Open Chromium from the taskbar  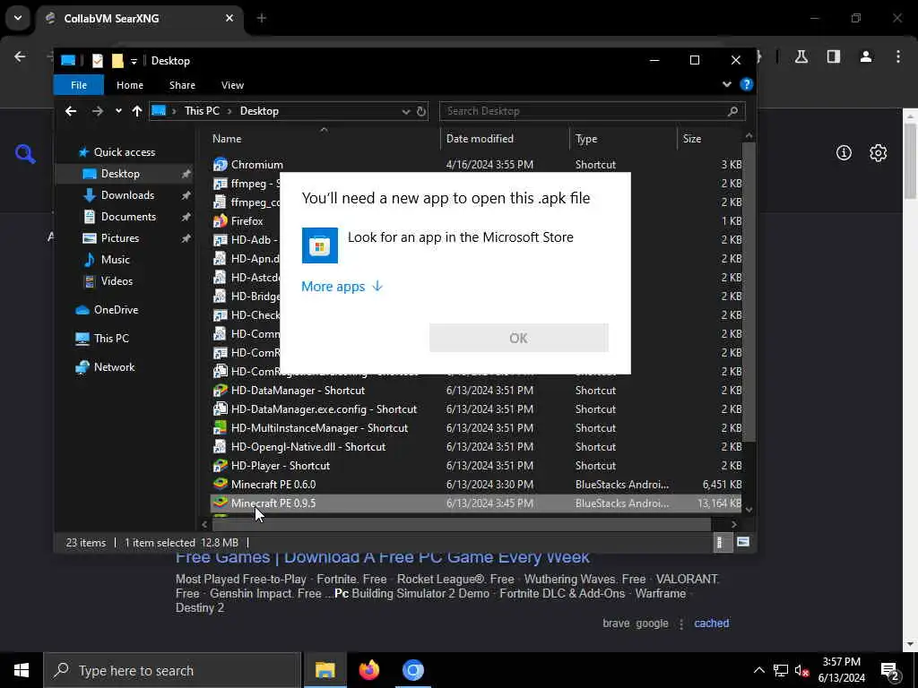click(412, 670)
